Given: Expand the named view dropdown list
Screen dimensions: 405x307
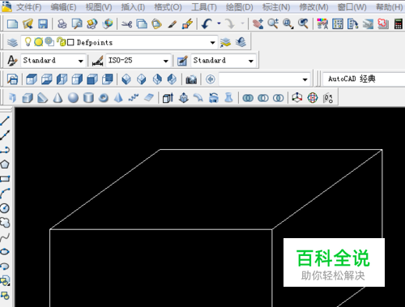Looking at the screenshot, I should coord(305,79).
